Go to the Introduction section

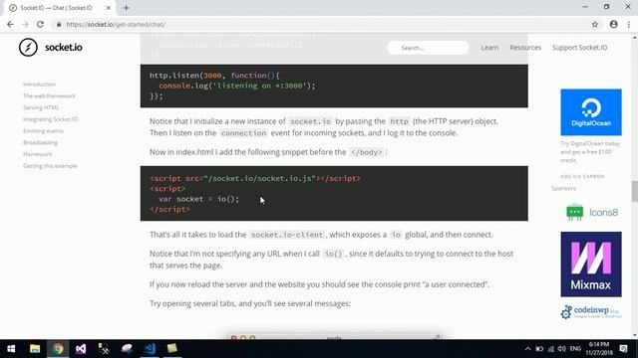[x=40, y=84]
